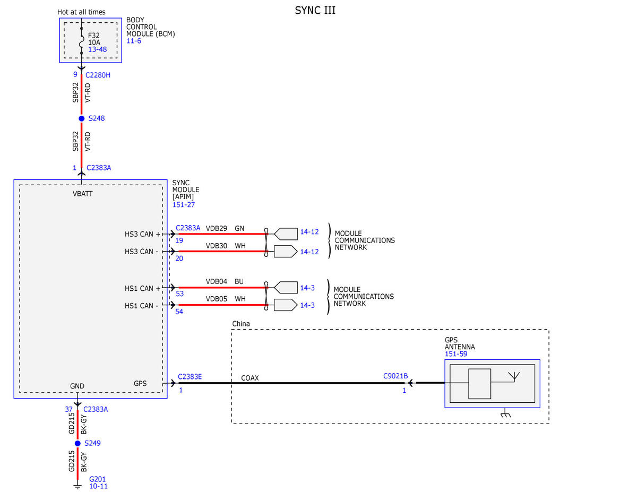The width and height of the screenshot is (637, 492).
Task: Open the 151-59 GPS antenna reference
Action: pos(455,354)
